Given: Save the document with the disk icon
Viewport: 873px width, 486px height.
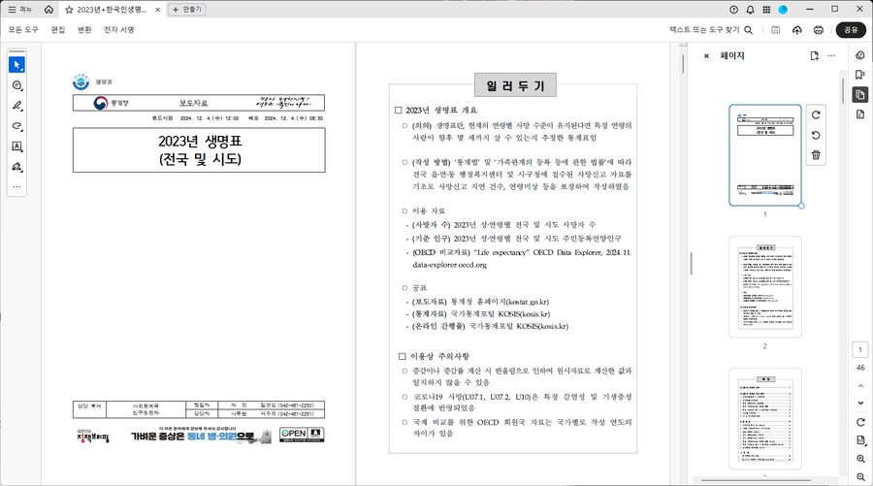Looking at the screenshot, I should [776, 30].
